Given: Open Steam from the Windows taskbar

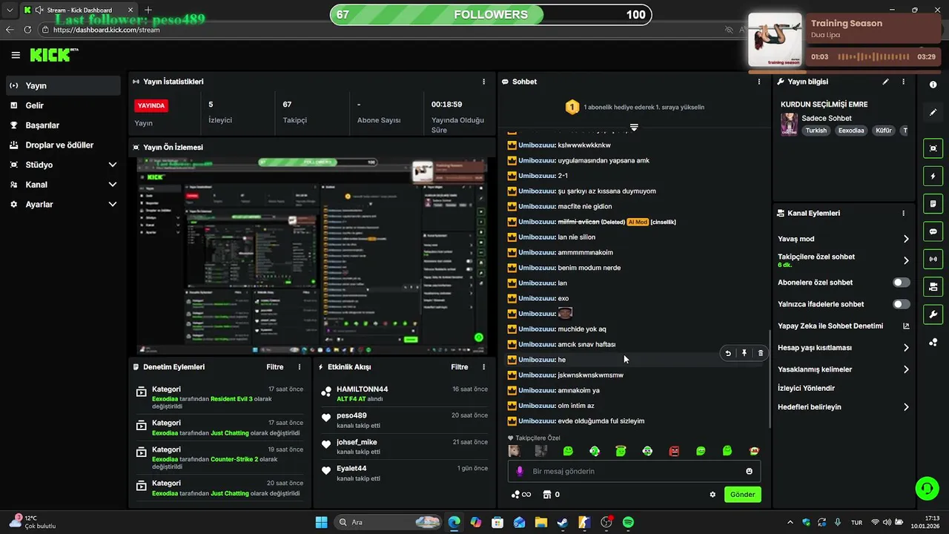Looking at the screenshot, I should pos(563,522).
